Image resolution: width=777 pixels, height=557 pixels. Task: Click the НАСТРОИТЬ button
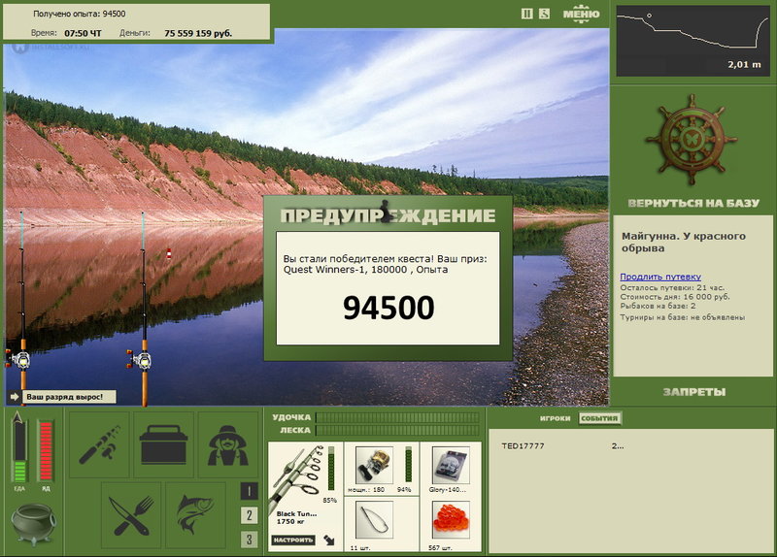tap(293, 540)
